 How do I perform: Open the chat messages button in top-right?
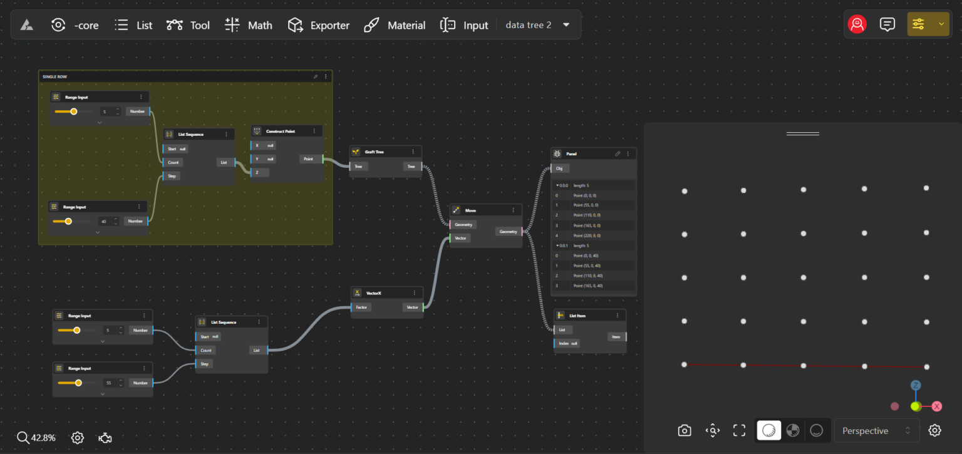coord(887,24)
